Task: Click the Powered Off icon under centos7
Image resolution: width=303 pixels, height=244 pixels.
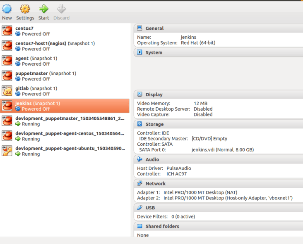Action: [18, 34]
